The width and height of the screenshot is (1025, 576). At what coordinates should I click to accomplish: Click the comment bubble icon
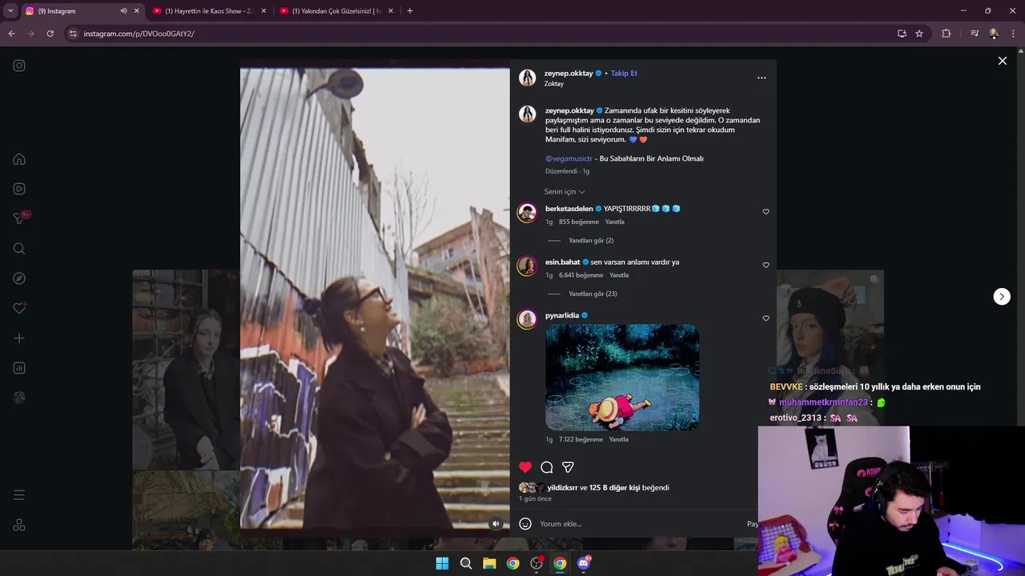coord(547,467)
